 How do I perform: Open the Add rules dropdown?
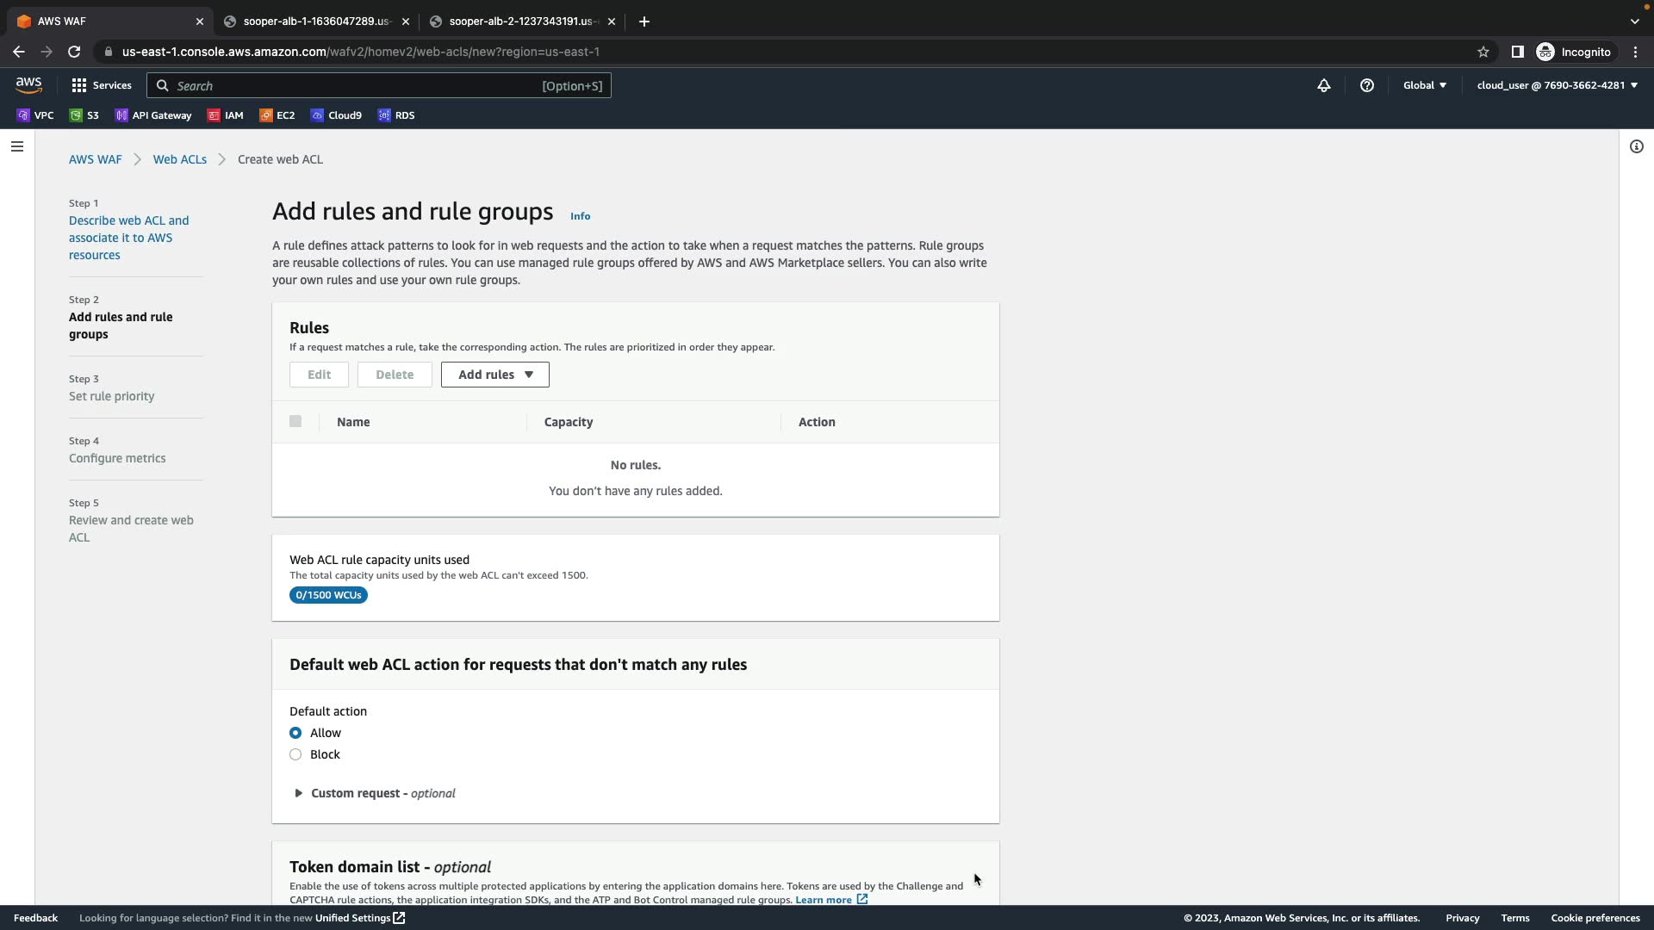[494, 375]
